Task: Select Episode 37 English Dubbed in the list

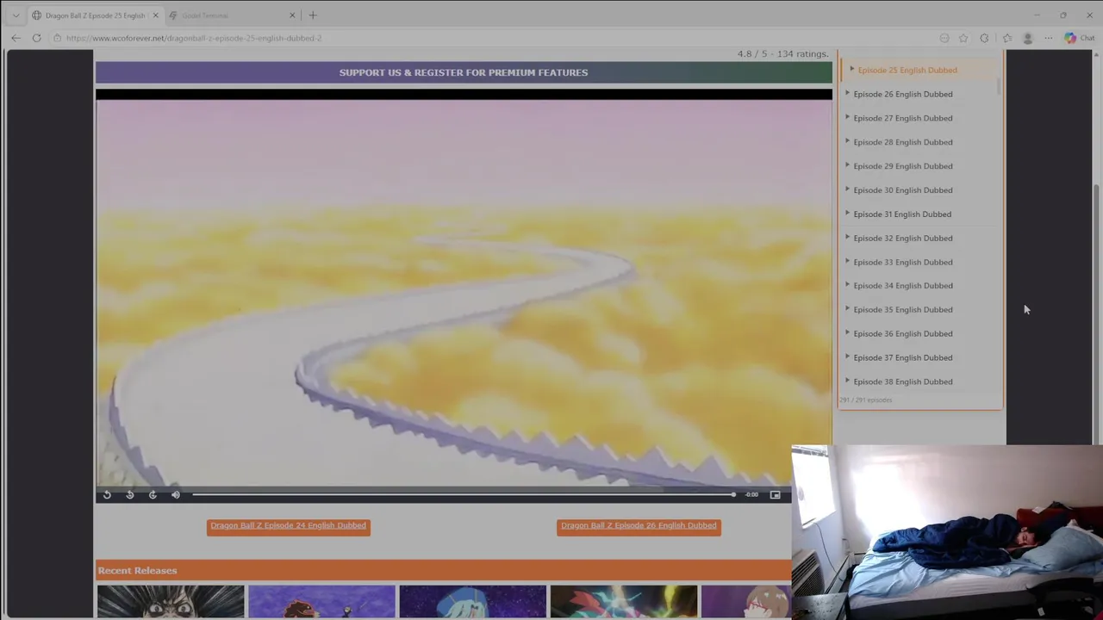Action: pyautogui.click(x=902, y=357)
